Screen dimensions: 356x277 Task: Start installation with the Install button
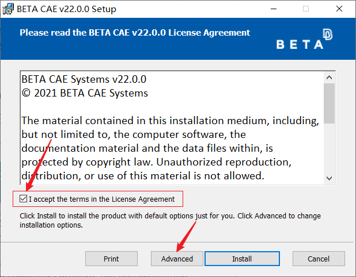[x=241, y=259]
